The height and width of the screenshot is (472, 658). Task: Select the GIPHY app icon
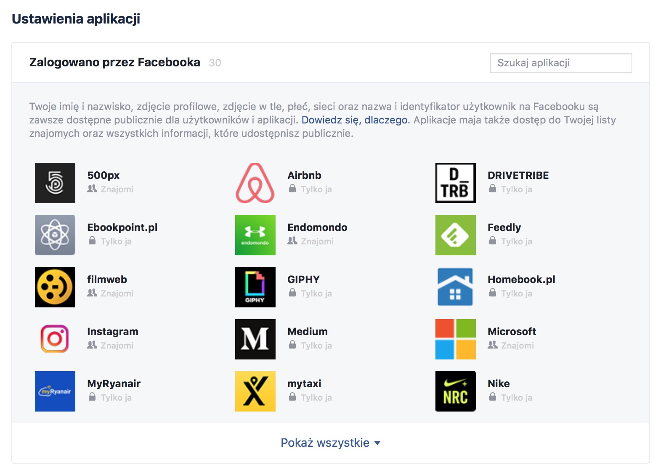(255, 287)
